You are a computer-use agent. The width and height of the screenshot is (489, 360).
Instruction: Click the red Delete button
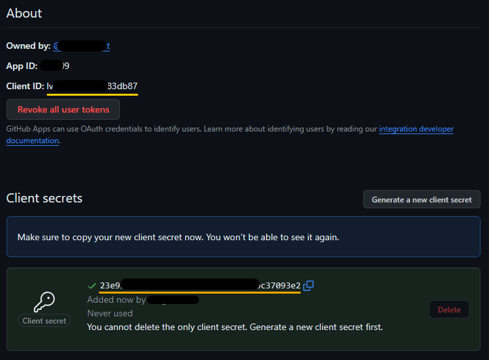[449, 309]
